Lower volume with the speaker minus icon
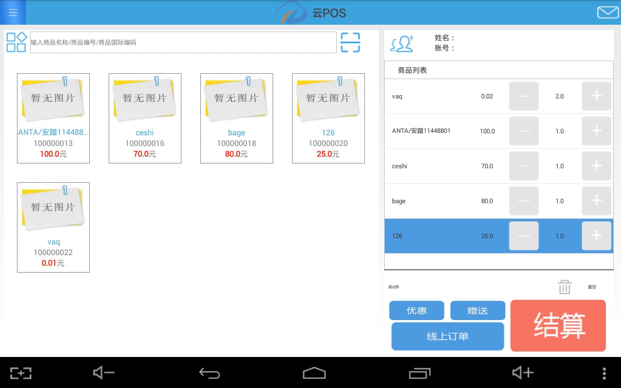The width and height of the screenshot is (621, 388). tap(103, 372)
